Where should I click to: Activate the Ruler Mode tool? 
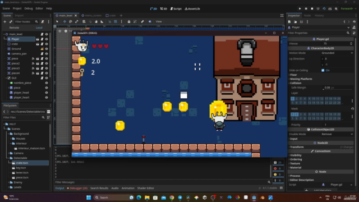tap(102, 21)
